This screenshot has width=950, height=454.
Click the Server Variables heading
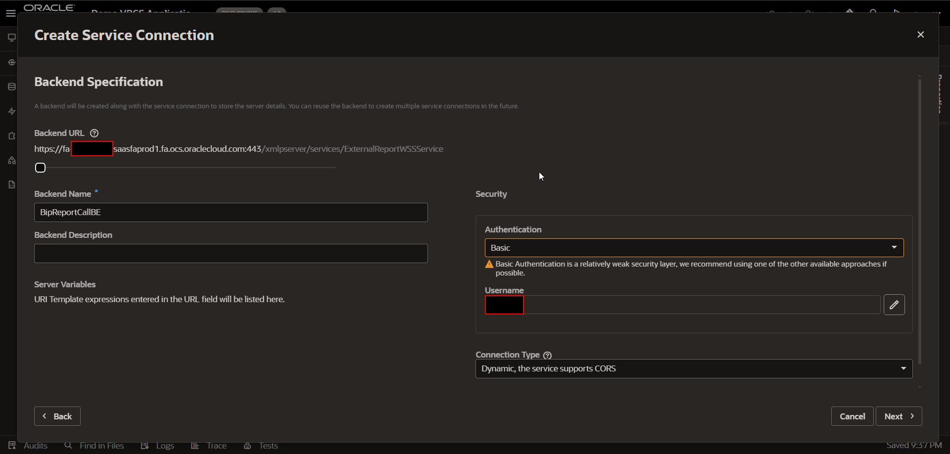click(x=65, y=284)
